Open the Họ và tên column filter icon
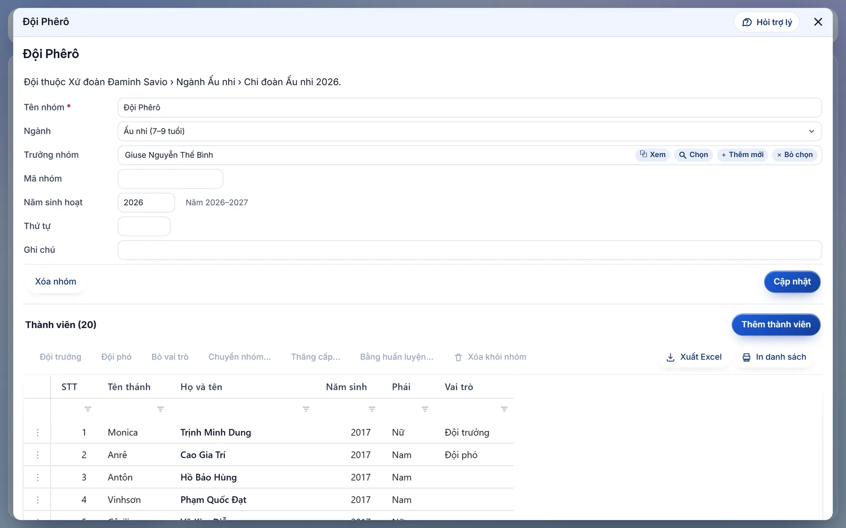The width and height of the screenshot is (846, 528). click(x=306, y=409)
